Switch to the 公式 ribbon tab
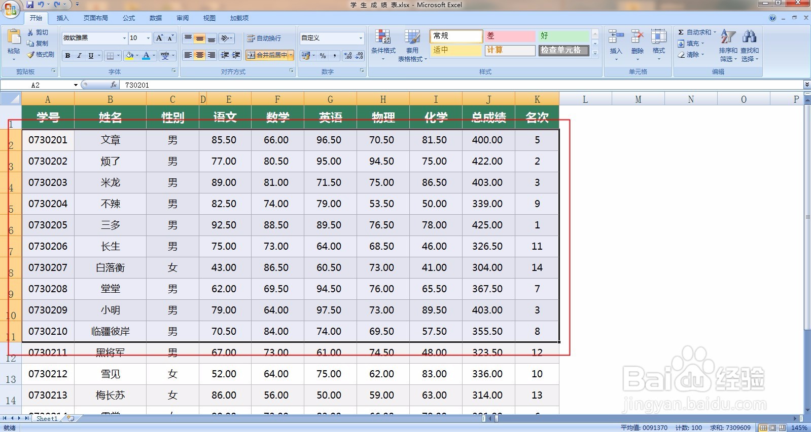 click(129, 18)
